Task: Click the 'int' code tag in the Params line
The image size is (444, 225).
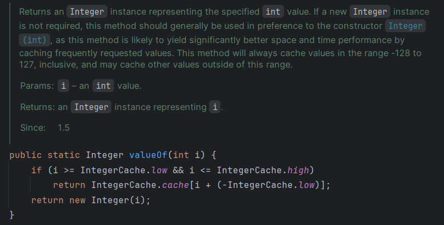Action: [x=103, y=86]
